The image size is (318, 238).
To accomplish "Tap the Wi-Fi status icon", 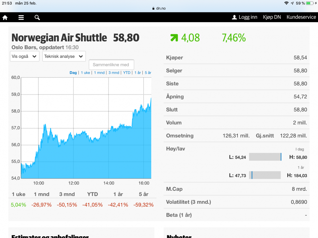I will click(x=286, y=3).
